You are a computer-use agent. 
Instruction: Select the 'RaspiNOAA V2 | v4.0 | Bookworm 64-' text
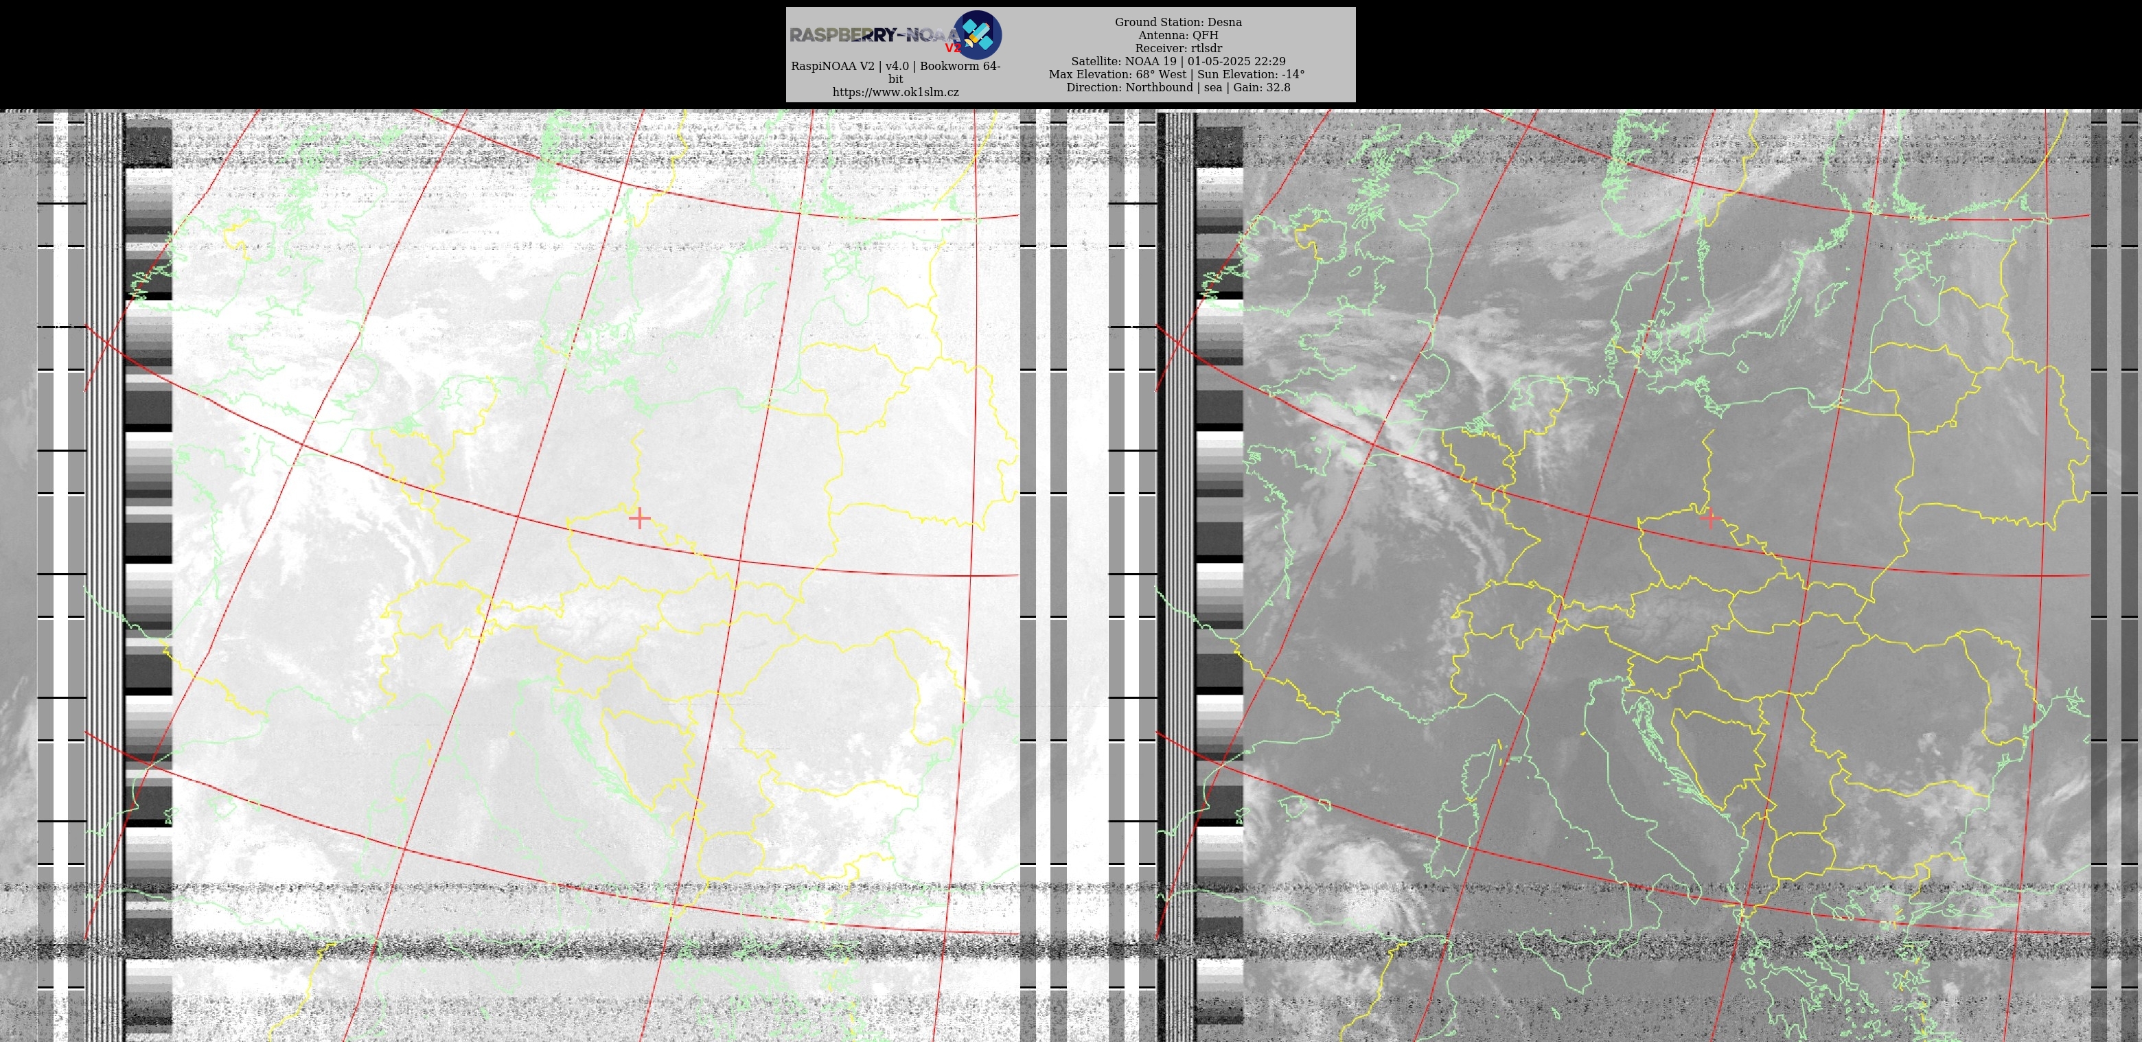click(895, 67)
